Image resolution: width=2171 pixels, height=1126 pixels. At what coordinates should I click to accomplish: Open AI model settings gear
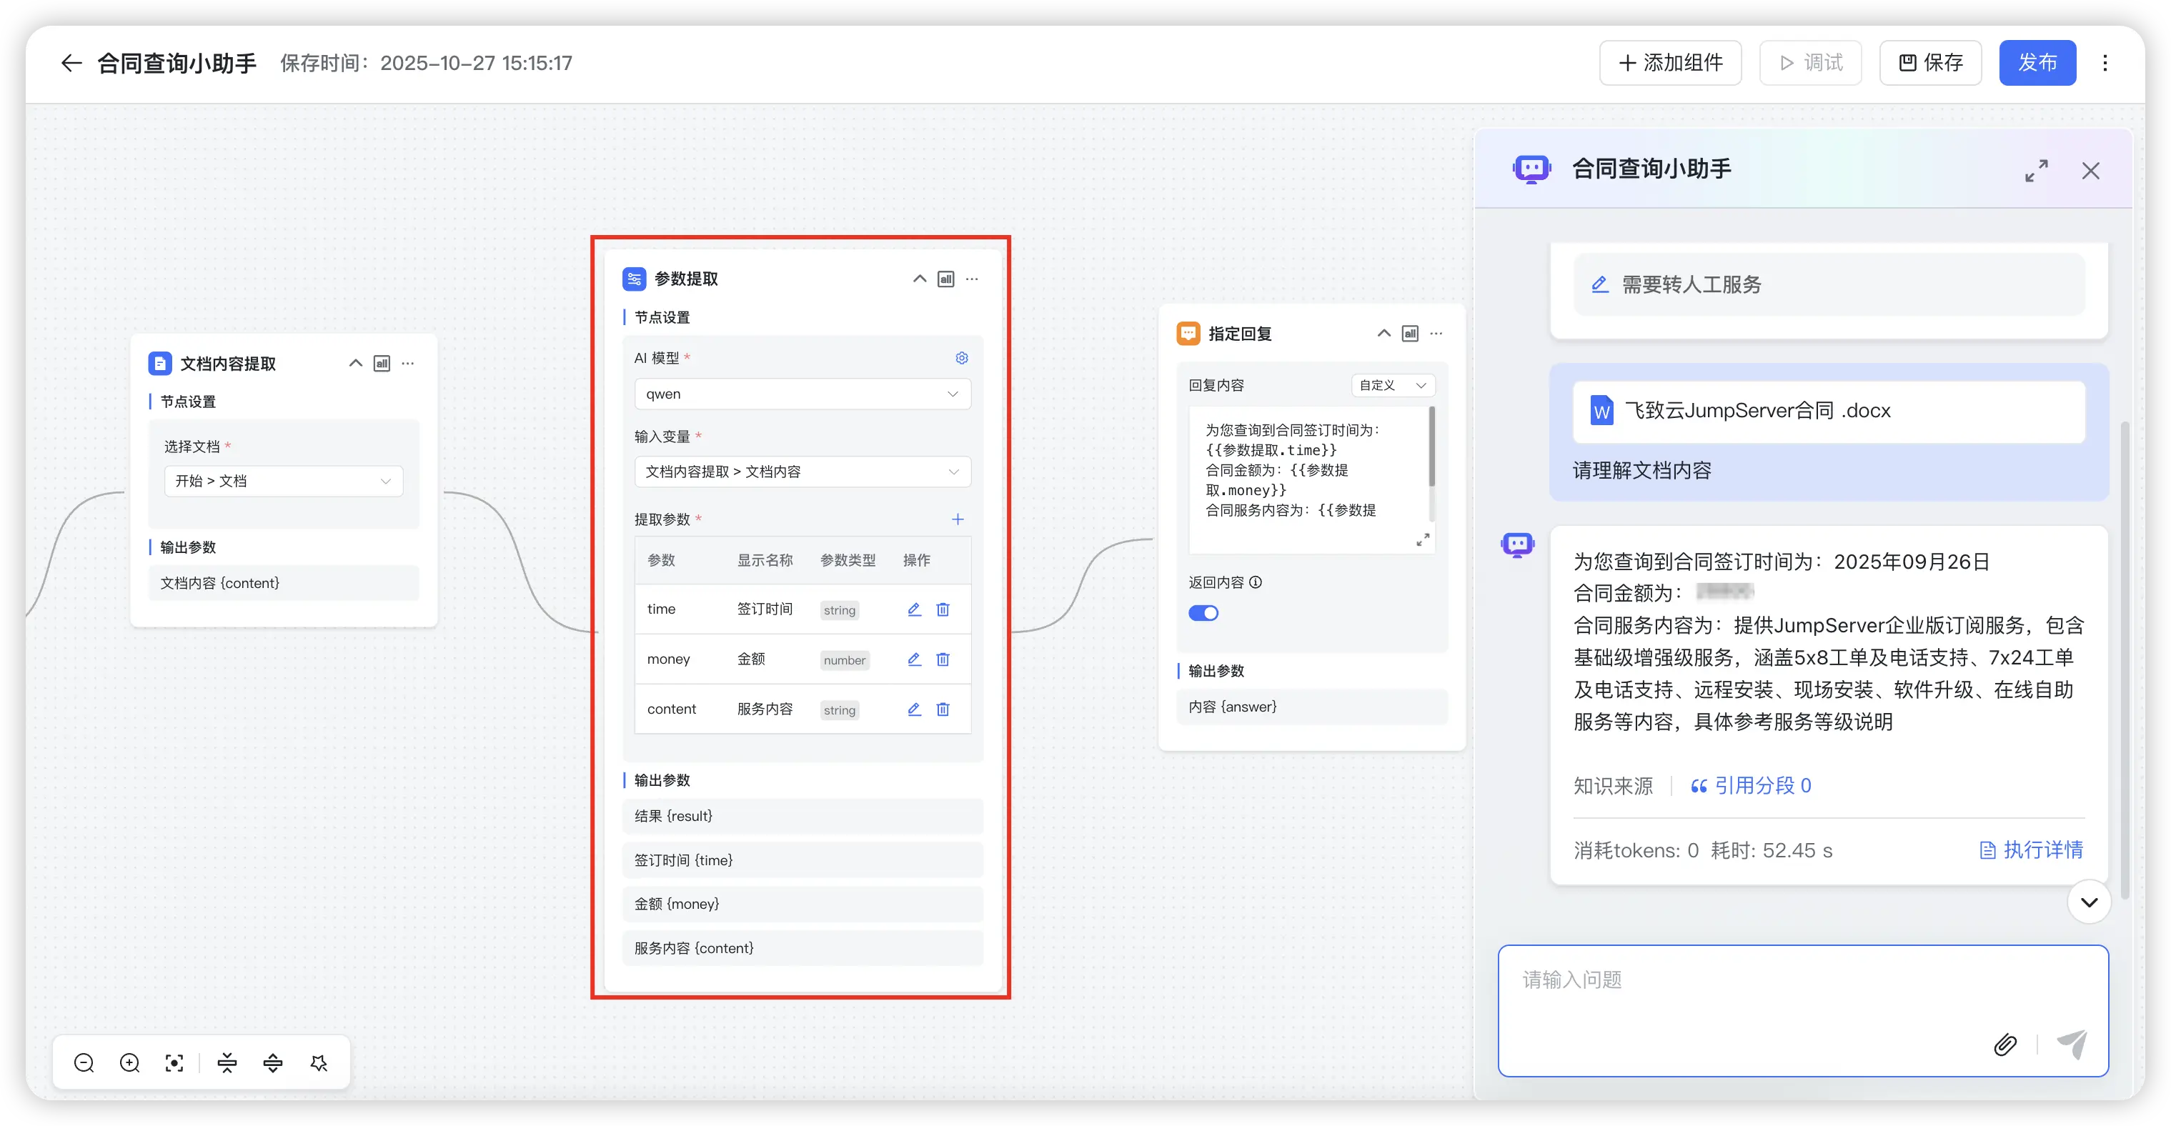coord(962,358)
